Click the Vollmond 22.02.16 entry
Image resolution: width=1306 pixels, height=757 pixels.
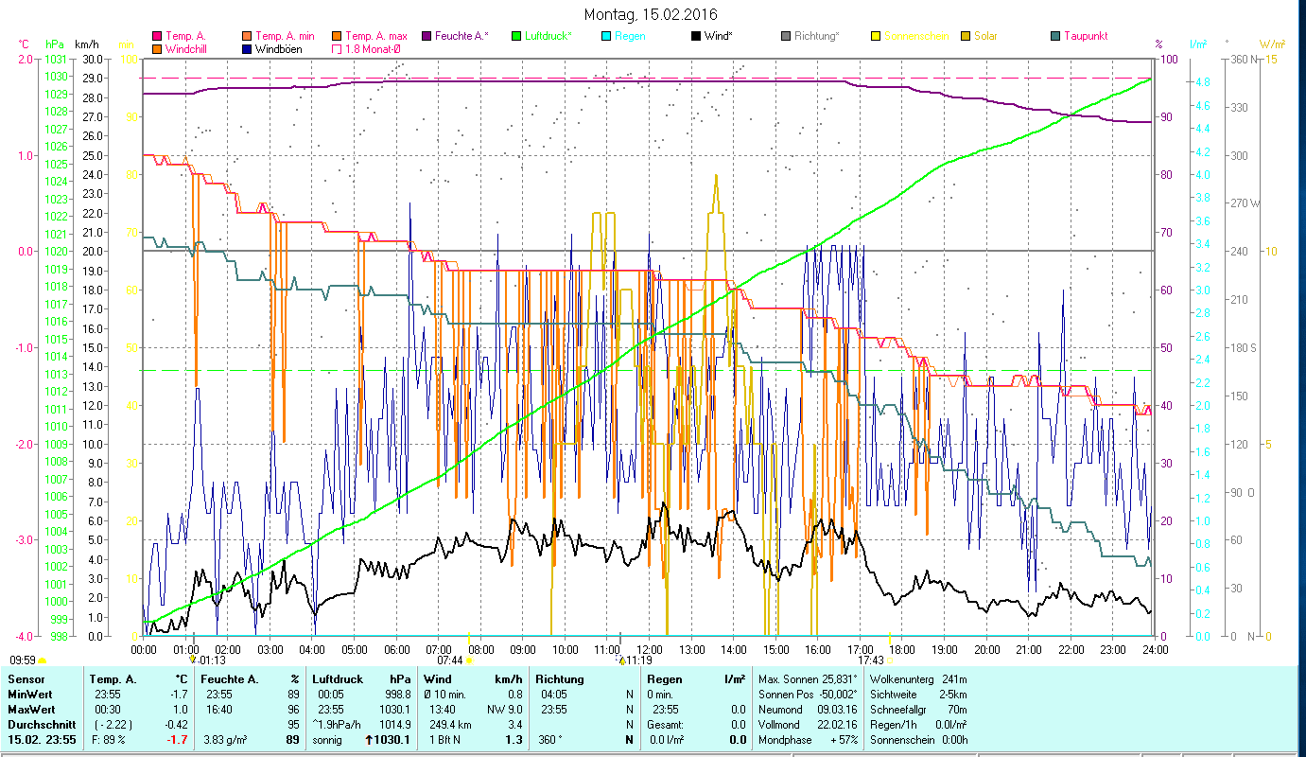pyautogui.click(x=809, y=724)
